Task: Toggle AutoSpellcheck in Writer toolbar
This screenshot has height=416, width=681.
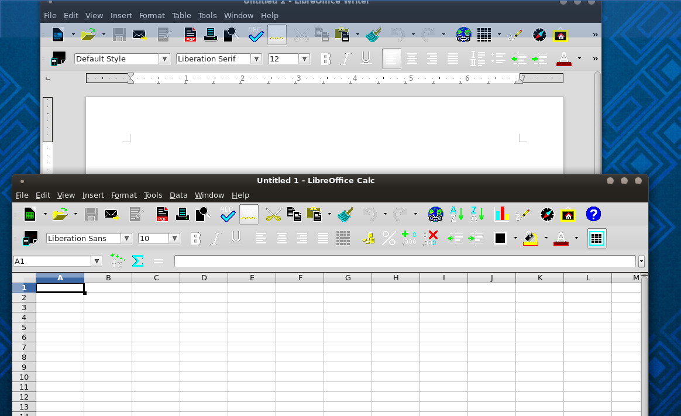Action: pos(277,35)
